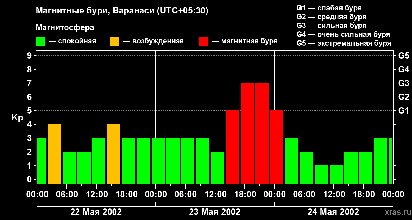Image resolution: width=412 pixels, height=220 pixels.
Task: Click the green Kp 2 bar on 23 May
Action: tap(218, 168)
